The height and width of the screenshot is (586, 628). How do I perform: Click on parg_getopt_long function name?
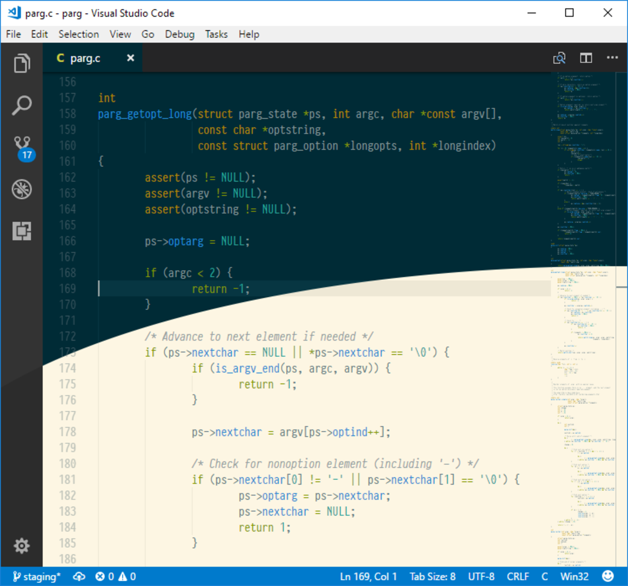[x=145, y=114]
